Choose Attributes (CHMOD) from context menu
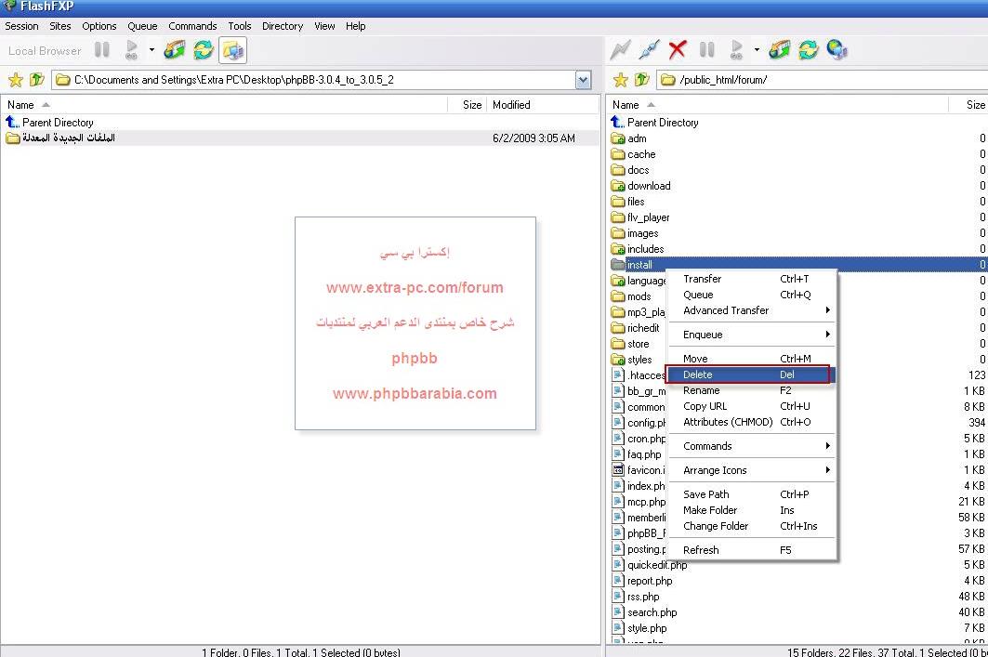This screenshot has width=988, height=657. pyautogui.click(x=751, y=422)
